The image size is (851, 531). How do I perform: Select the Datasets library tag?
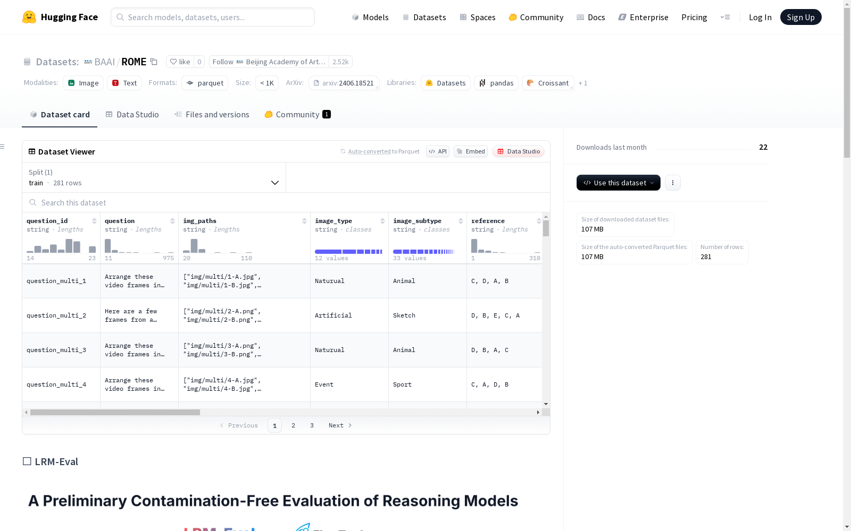pyautogui.click(x=446, y=83)
